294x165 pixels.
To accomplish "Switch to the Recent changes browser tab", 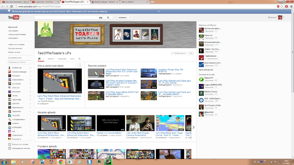I will click(x=105, y=2).
